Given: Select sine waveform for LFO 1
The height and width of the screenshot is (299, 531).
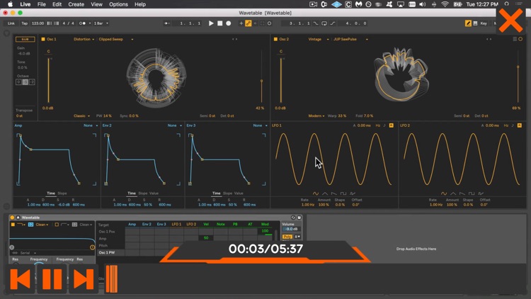Looking at the screenshot, I should (316, 193).
